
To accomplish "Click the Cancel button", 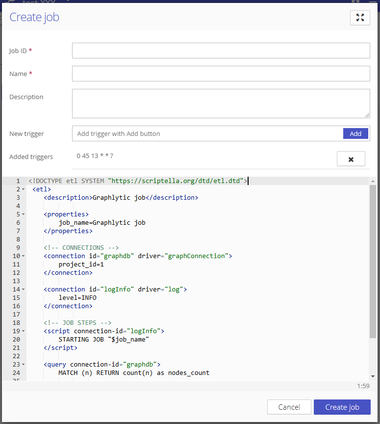I will click(x=289, y=407).
